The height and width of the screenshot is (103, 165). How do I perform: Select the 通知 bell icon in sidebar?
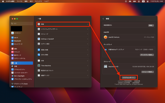[x=12, y=49]
